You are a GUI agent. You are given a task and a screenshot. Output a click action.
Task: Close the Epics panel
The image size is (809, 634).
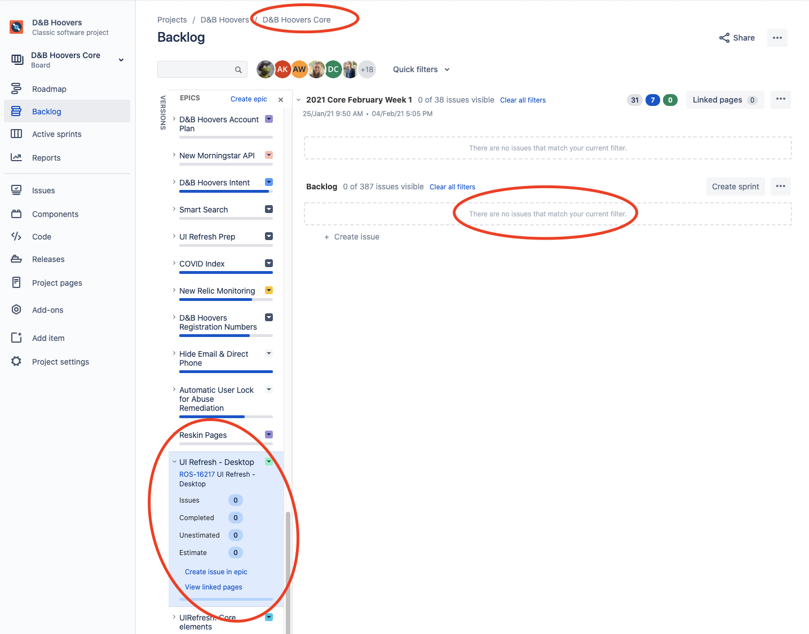(x=281, y=100)
